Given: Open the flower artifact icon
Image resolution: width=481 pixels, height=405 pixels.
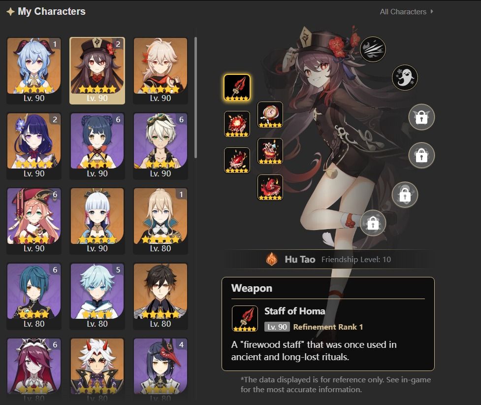Looking at the screenshot, I should pyautogui.click(x=237, y=124).
